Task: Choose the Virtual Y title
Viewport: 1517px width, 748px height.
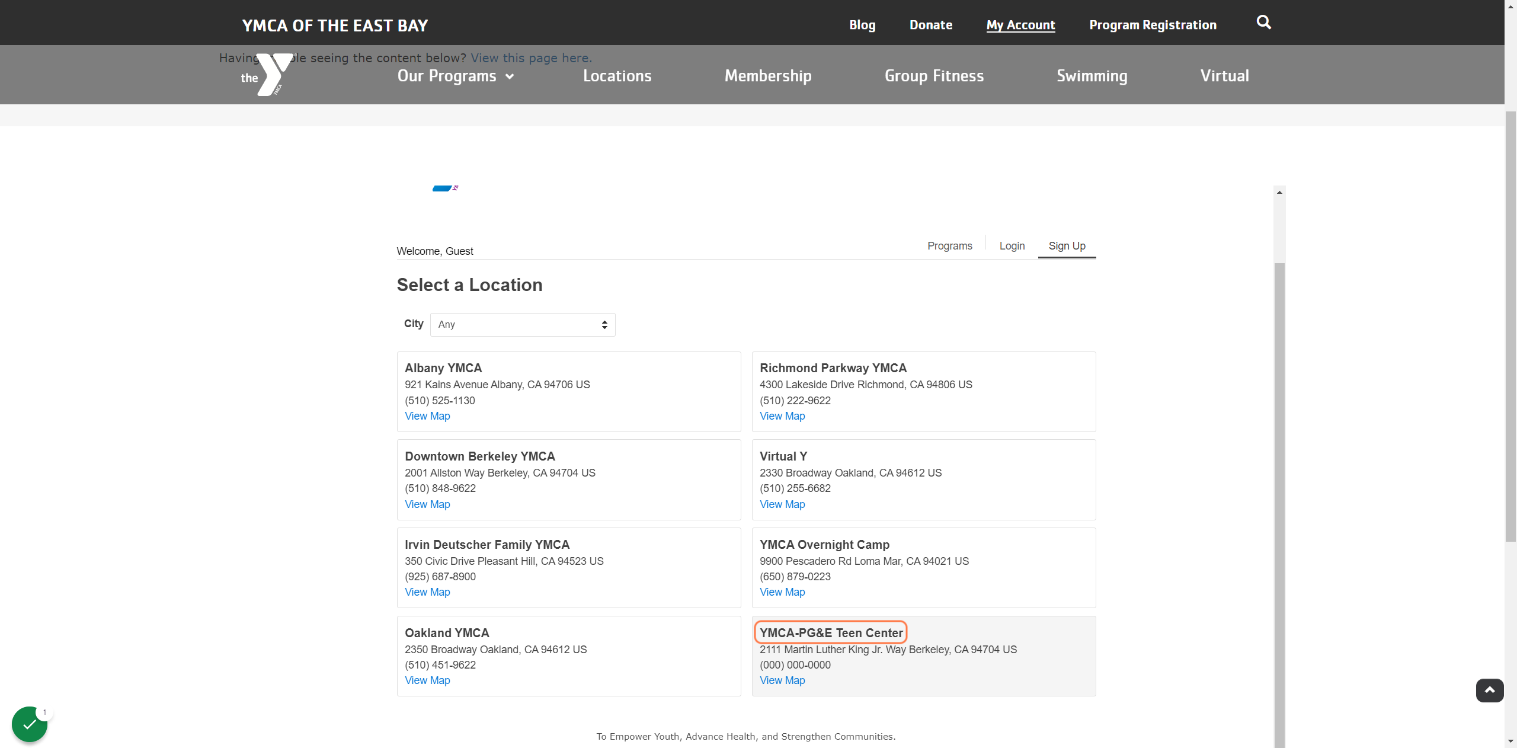Action: [783, 456]
